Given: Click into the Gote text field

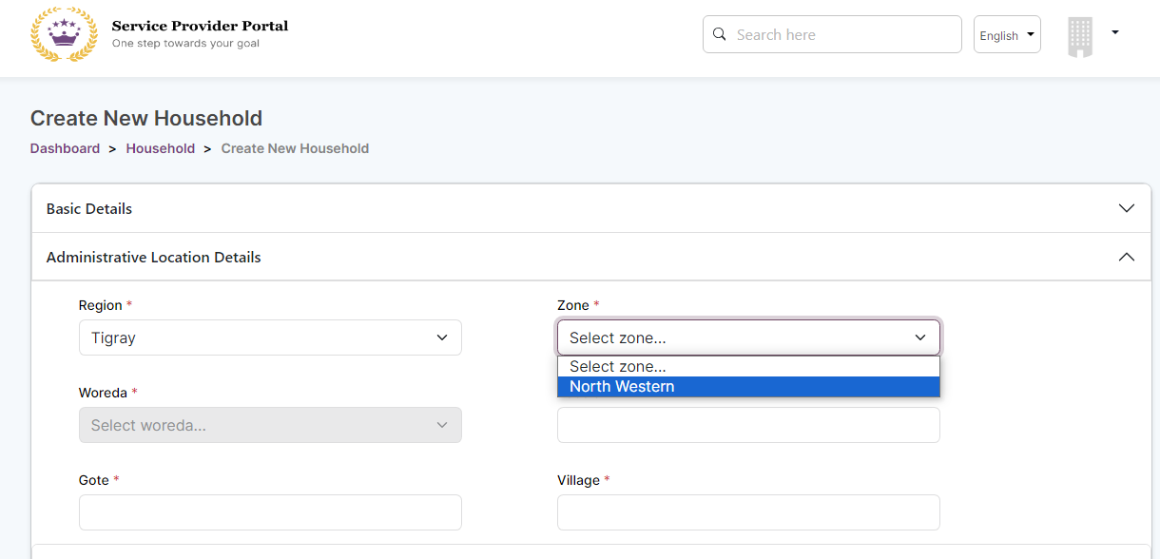Looking at the screenshot, I should coord(270,512).
